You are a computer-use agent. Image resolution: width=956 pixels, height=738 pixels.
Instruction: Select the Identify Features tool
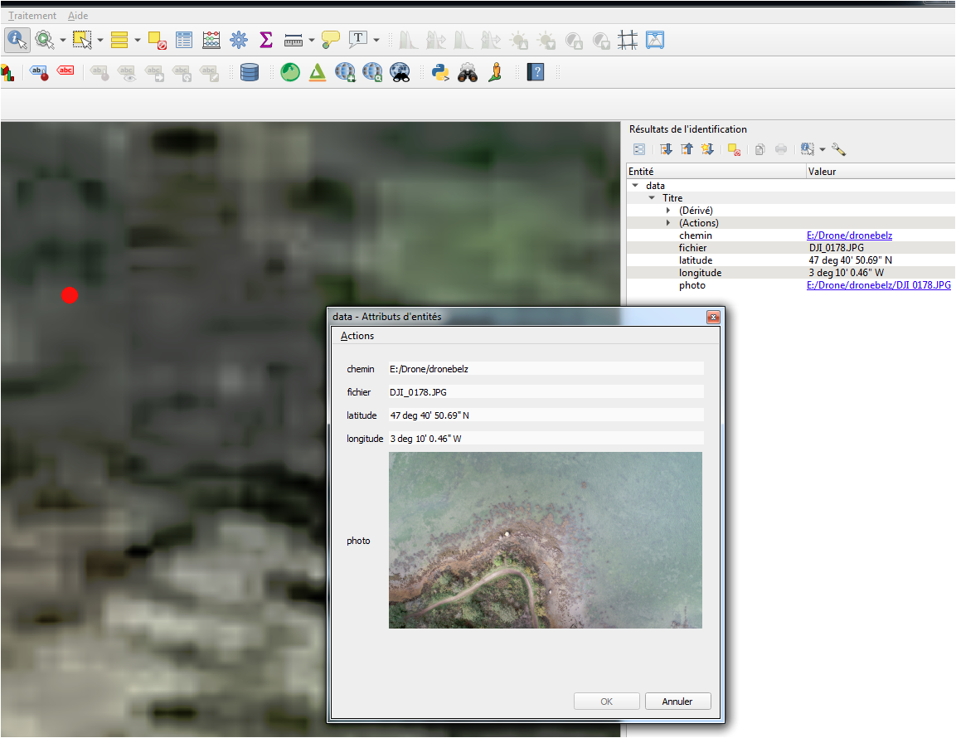[x=17, y=41]
